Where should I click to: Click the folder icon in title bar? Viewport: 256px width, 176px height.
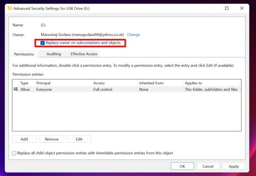click(x=10, y=8)
